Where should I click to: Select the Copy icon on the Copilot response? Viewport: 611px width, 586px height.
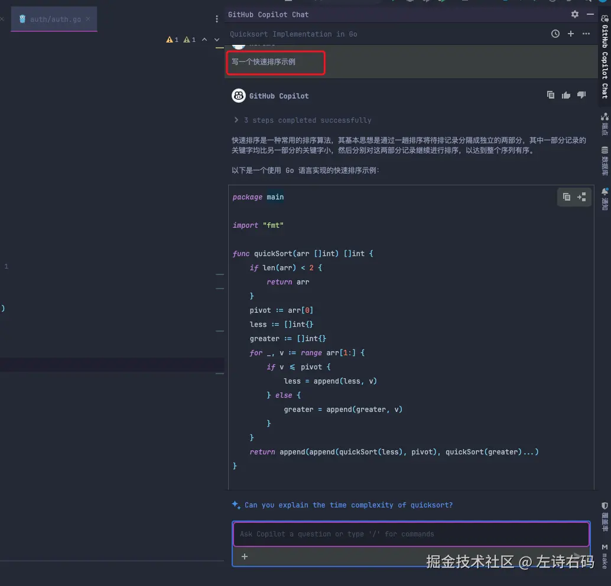[550, 94]
